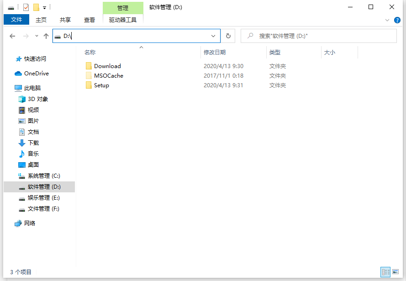Open 快速访问 in the navigation pane
The image size is (406, 281).
point(35,59)
